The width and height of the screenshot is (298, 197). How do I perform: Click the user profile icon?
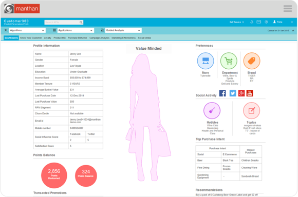(x=274, y=22)
